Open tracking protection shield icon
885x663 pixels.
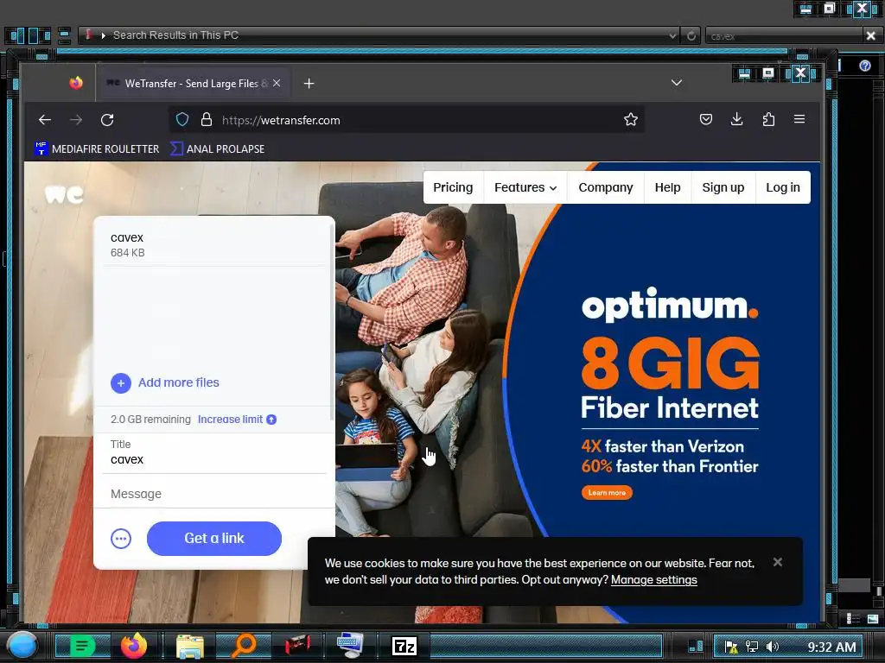(181, 119)
